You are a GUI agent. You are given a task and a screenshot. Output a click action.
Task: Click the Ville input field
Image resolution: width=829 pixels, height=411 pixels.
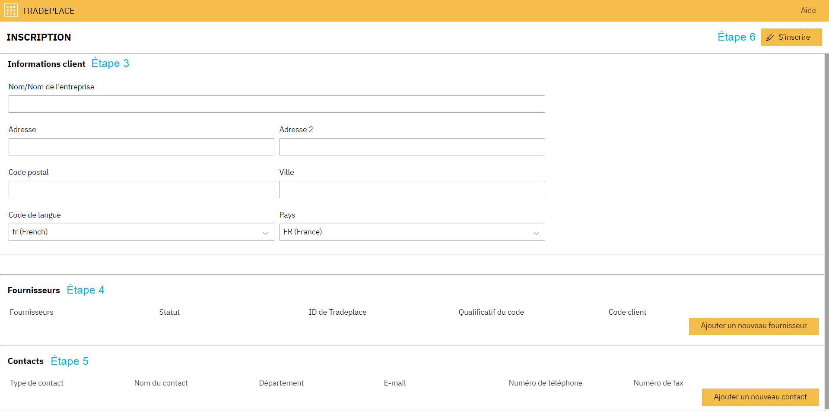click(x=412, y=190)
